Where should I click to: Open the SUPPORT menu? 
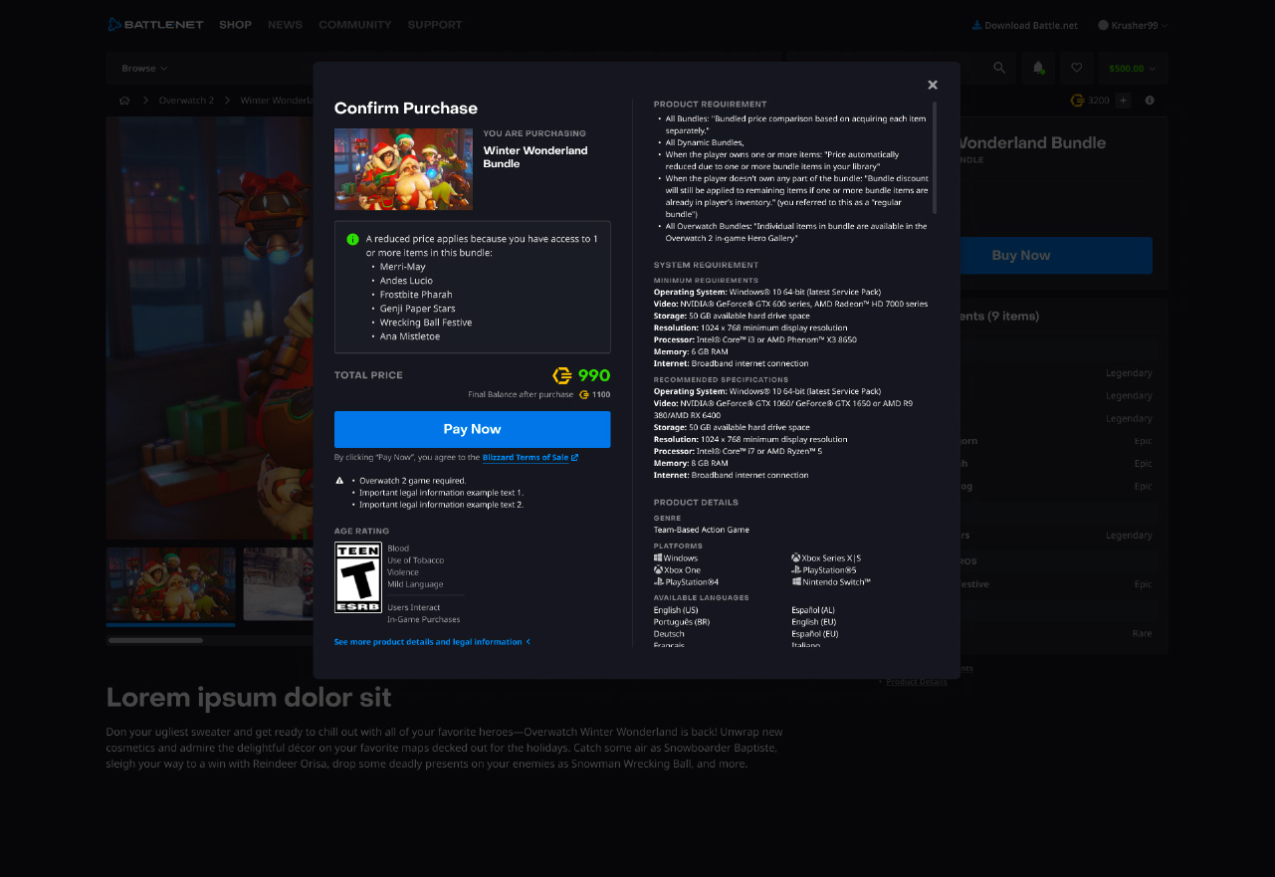click(x=435, y=25)
